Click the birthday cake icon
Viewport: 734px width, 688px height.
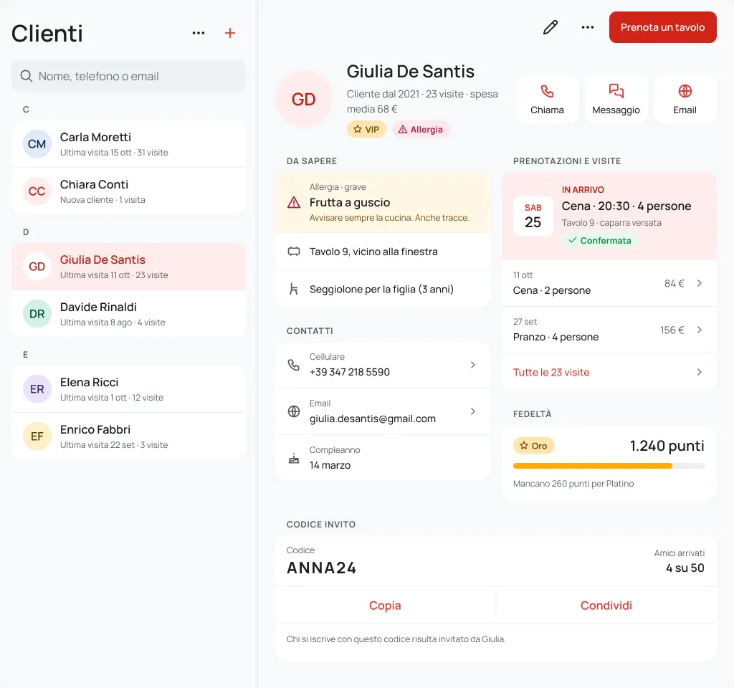[x=294, y=458]
